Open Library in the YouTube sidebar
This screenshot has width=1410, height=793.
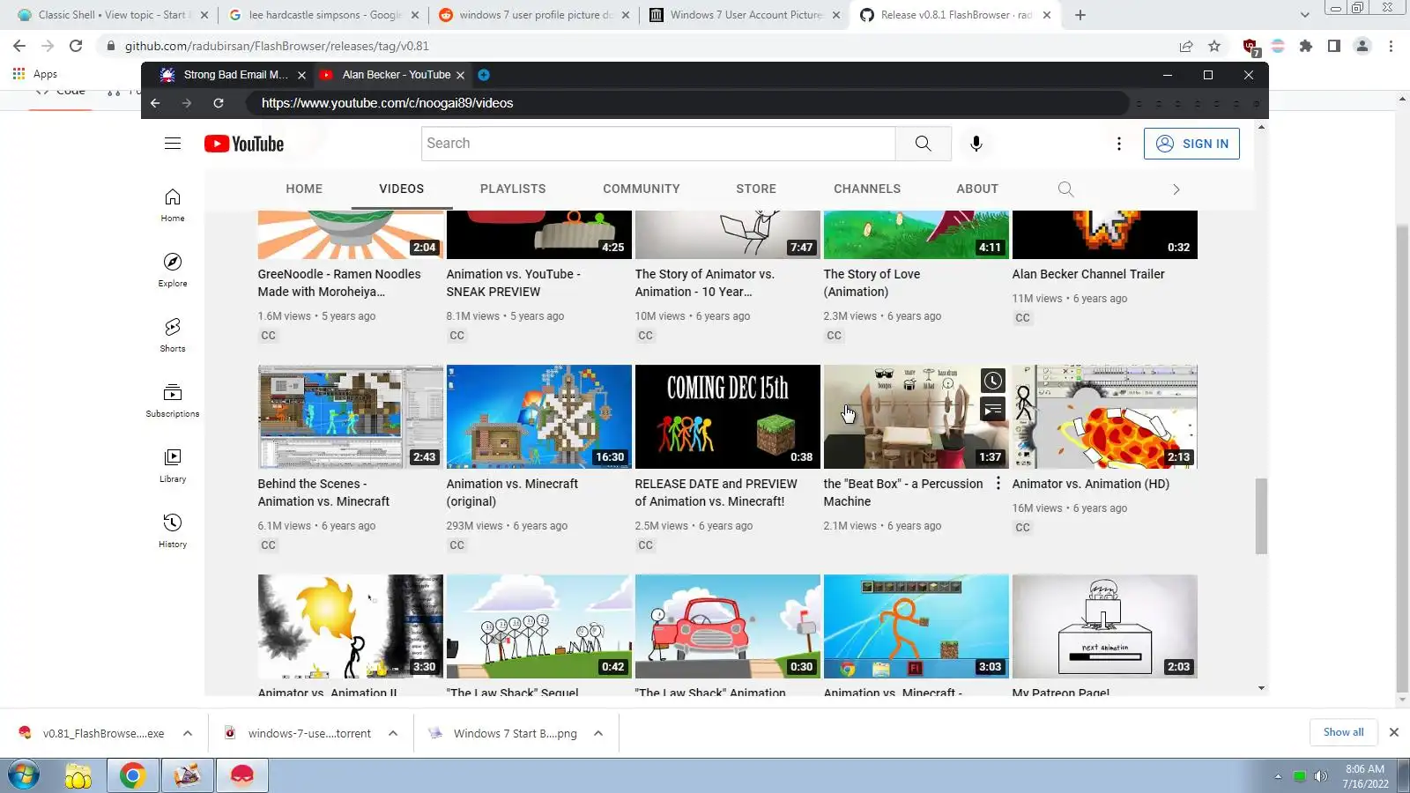pos(173,466)
